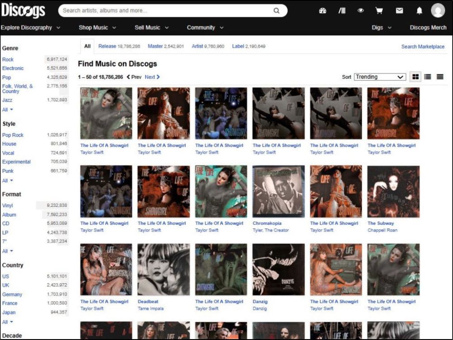453x340 pixels.
Task: Open Sell Music menu
Action: click(x=152, y=28)
